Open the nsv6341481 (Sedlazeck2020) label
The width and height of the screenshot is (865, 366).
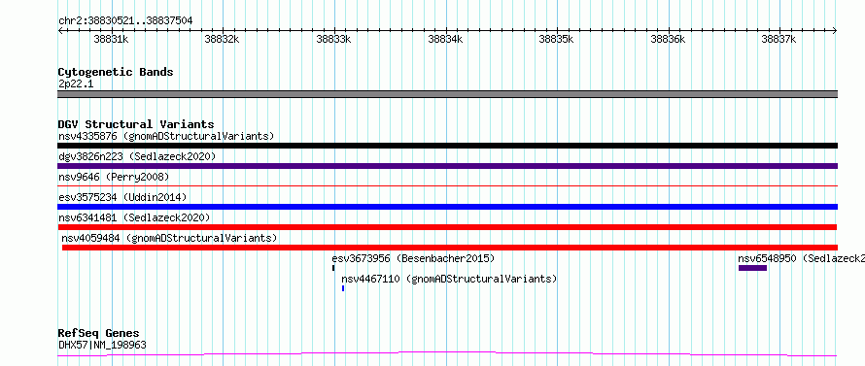coord(134,217)
